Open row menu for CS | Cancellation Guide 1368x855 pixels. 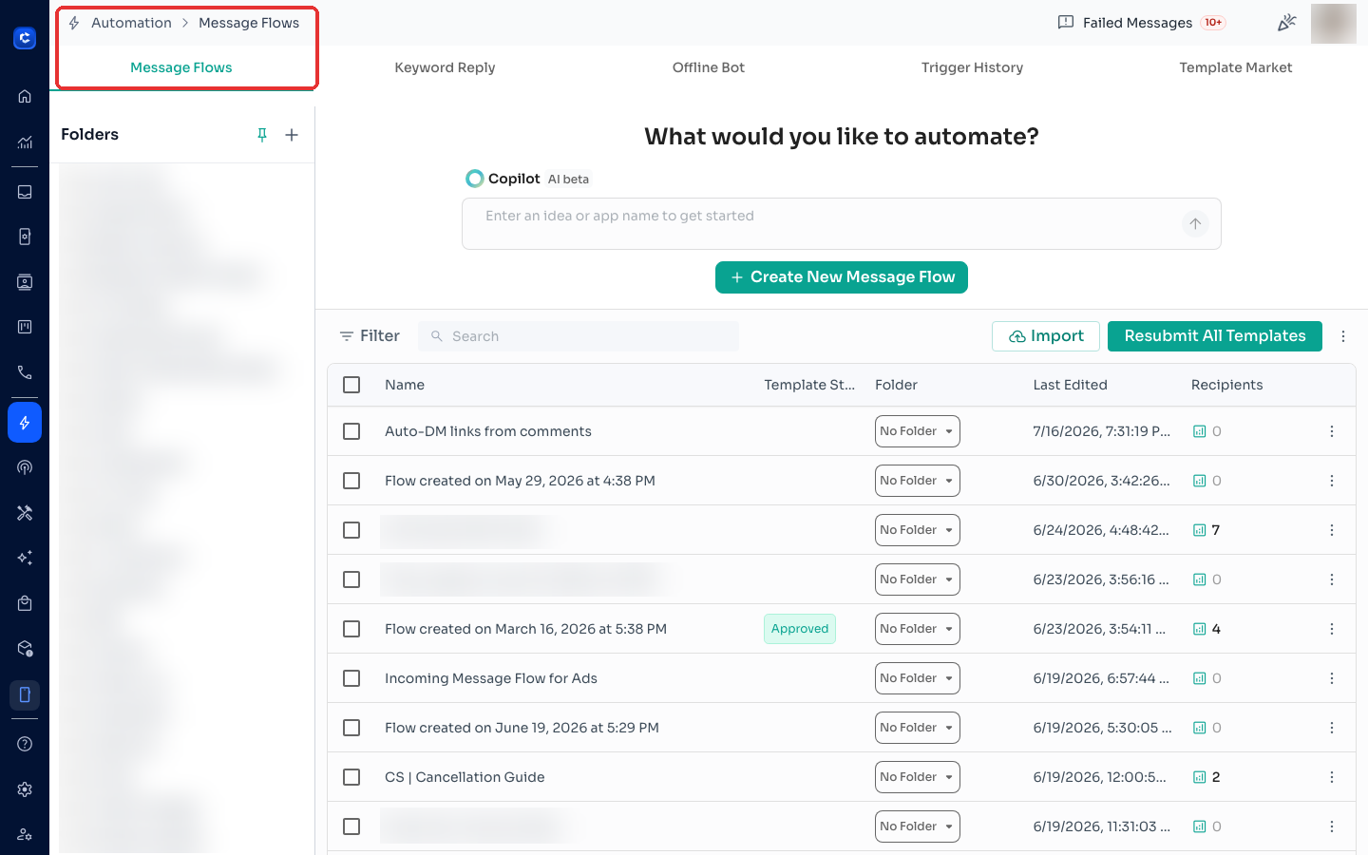tap(1332, 777)
